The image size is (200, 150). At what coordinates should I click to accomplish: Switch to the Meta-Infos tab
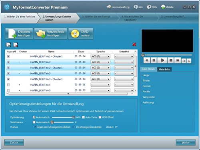[164, 69]
